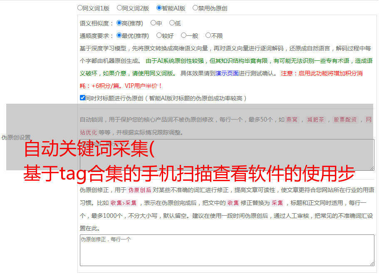379x274 pixels.
Task: Set 语义相似度 to 低
Action: [x=172, y=23]
